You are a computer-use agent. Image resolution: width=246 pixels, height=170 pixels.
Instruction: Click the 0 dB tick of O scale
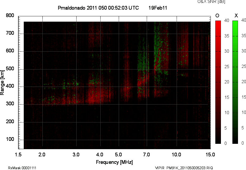pyautogui.click(x=226, y=143)
